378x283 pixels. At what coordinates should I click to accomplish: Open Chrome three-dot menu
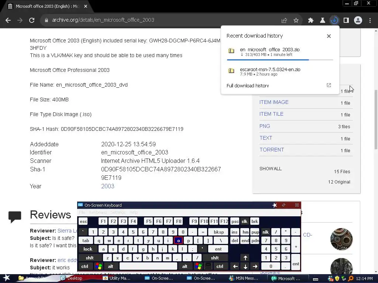[370, 21]
